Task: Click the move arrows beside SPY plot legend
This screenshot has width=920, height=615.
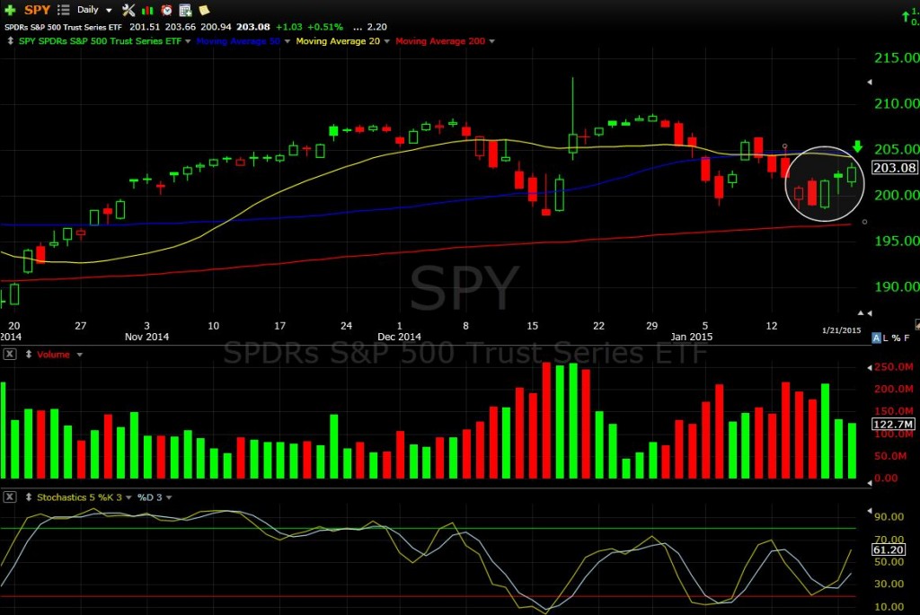Action: click(x=10, y=41)
